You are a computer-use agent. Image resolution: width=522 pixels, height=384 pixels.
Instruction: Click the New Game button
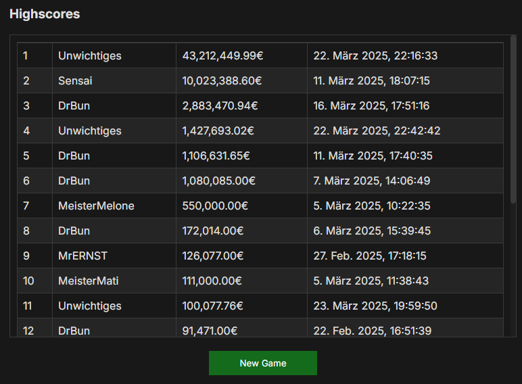point(262,363)
